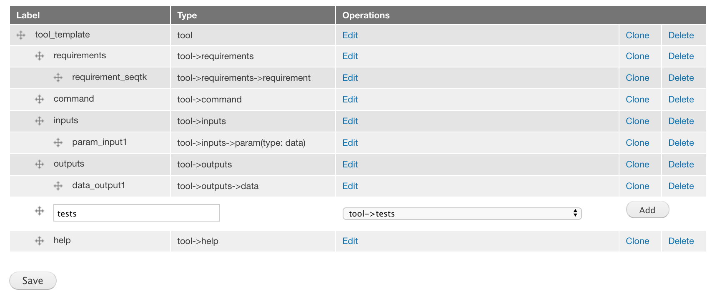
Task: Clone the command element
Action: 637,100
